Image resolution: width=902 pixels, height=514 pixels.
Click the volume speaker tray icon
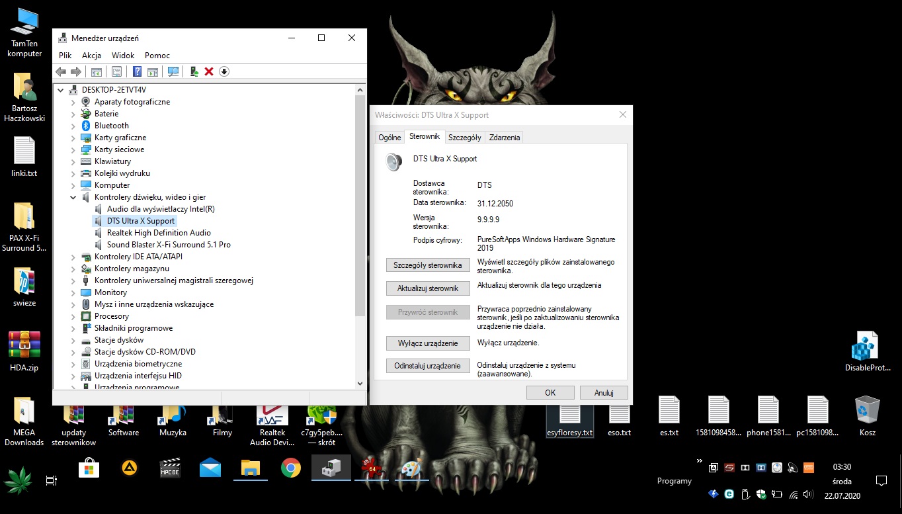point(807,494)
